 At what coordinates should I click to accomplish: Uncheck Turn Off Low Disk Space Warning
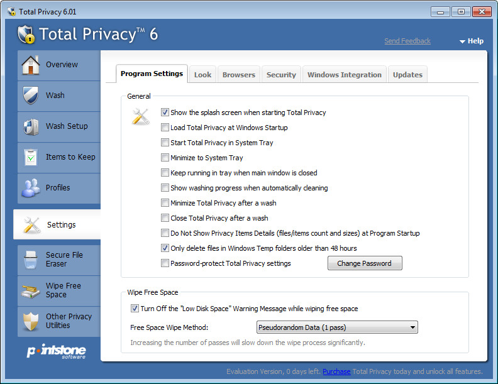point(135,309)
